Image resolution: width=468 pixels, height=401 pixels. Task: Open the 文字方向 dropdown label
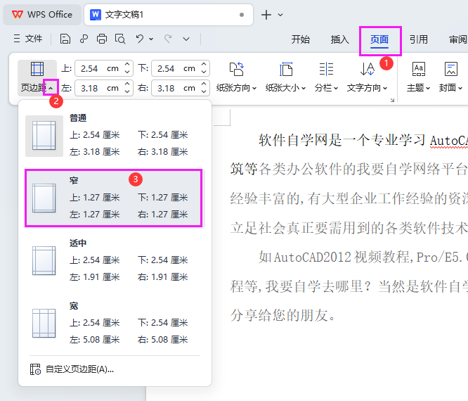[x=367, y=88]
